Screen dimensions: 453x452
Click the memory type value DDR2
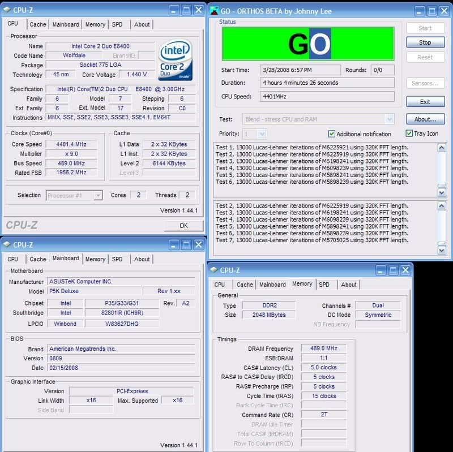[270, 305]
